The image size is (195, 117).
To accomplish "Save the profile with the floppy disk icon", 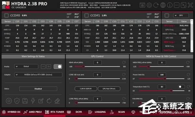I will 25,101.
